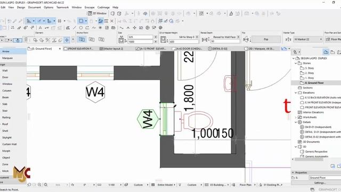Click the grid snap hash icon
The height and width of the screenshot is (192, 341).
point(60,21)
